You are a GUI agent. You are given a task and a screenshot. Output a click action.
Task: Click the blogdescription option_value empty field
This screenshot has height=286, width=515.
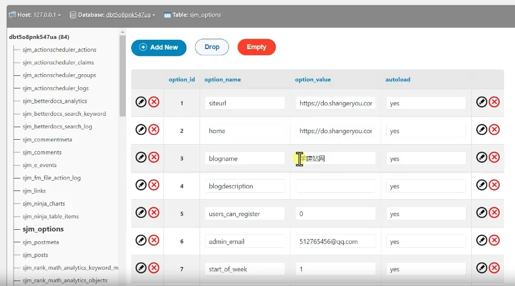[x=335, y=186]
